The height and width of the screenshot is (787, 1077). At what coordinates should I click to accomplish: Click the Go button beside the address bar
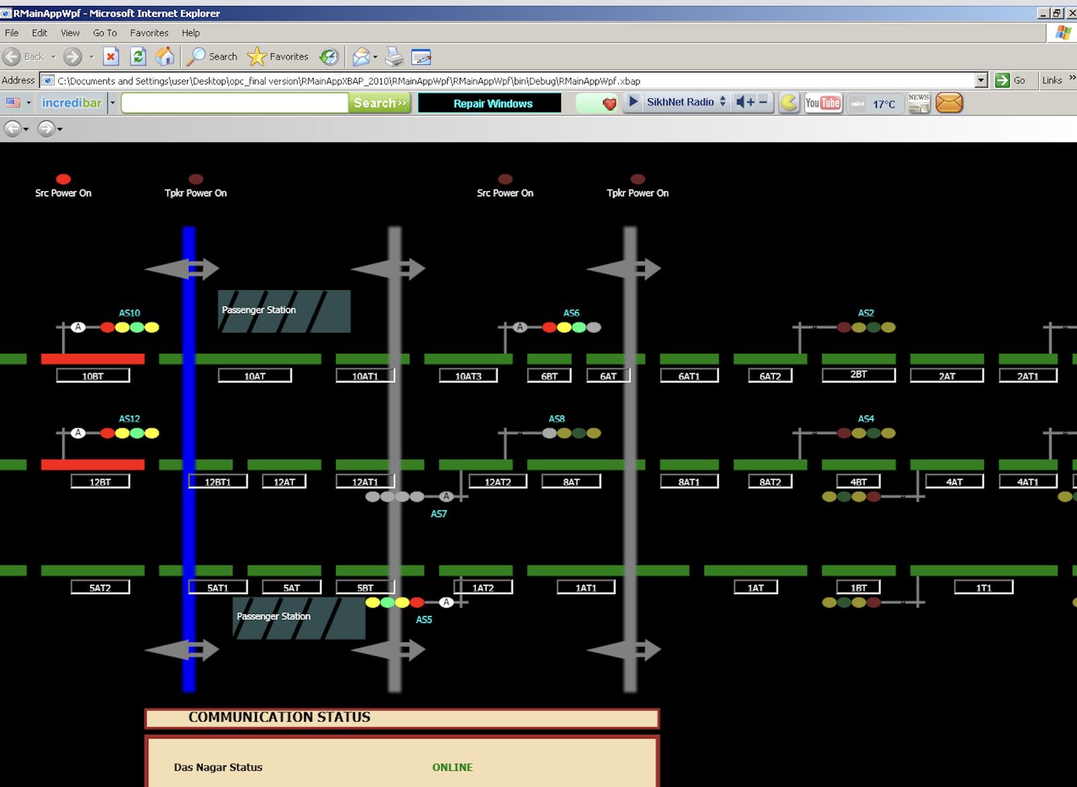[x=1010, y=80]
